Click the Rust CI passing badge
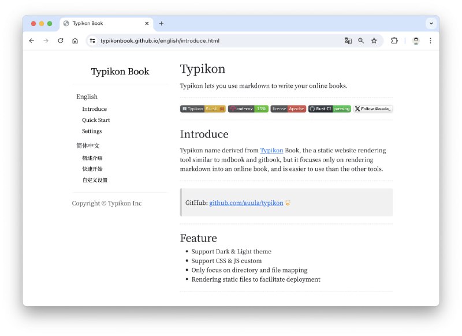This screenshot has height=336, width=462. (329, 109)
